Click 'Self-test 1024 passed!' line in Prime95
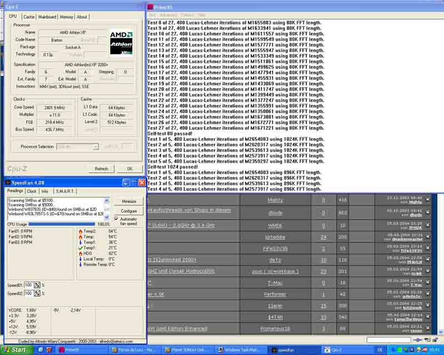444x355 pixels. pos(172,167)
